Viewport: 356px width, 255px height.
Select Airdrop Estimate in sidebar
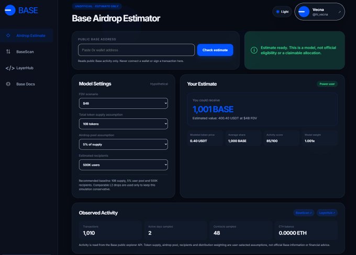[26, 36]
